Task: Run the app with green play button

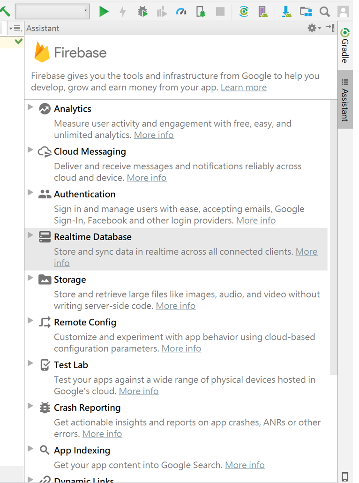Action: [x=104, y=12]
